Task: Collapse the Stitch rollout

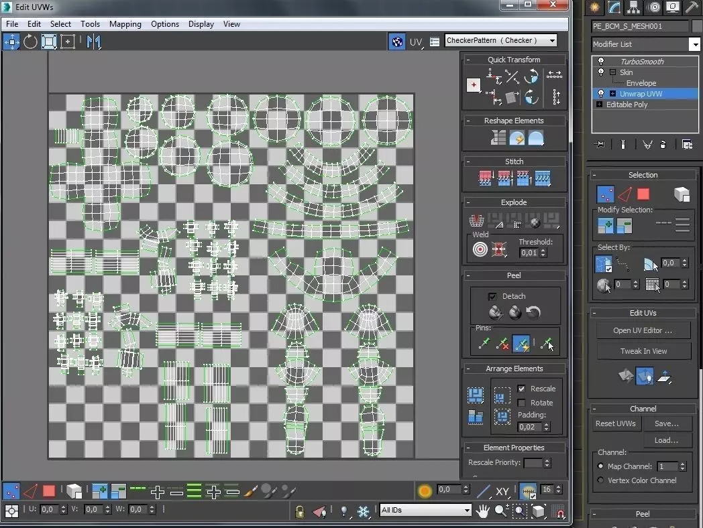Action: 468,161
